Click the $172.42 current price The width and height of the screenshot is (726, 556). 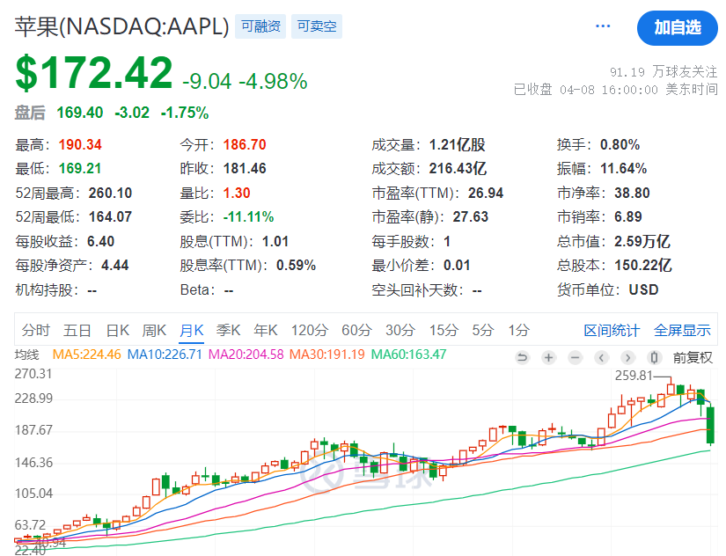[94, 73]
